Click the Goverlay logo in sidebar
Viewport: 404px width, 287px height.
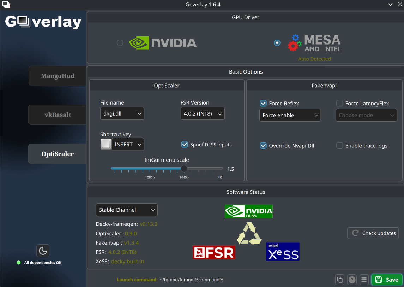43,22
